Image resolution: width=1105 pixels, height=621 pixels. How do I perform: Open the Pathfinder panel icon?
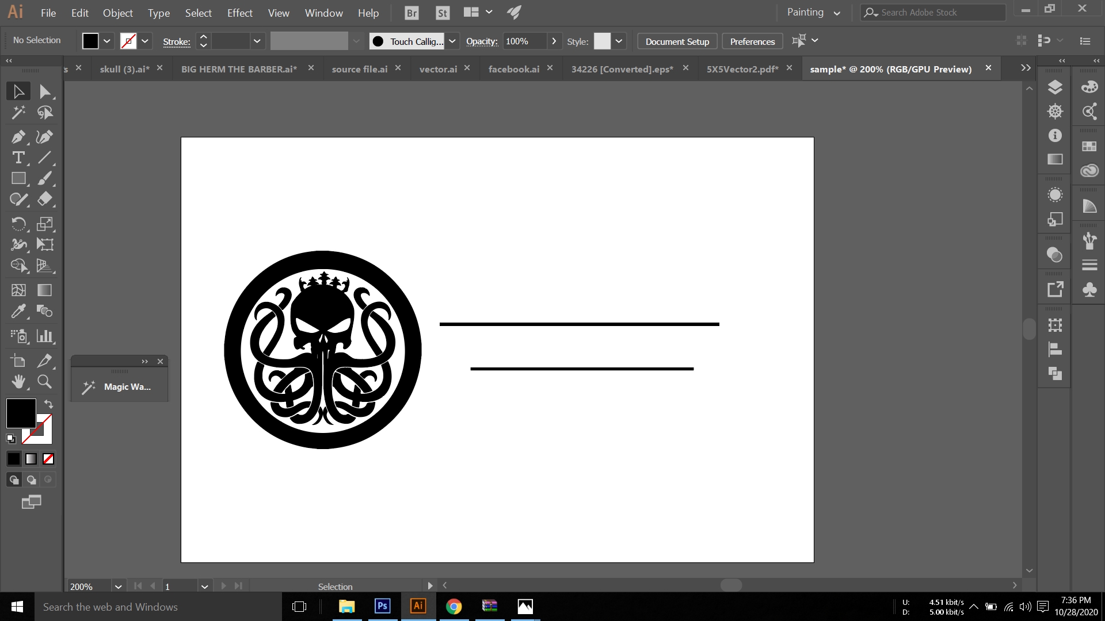[1054, 373]
